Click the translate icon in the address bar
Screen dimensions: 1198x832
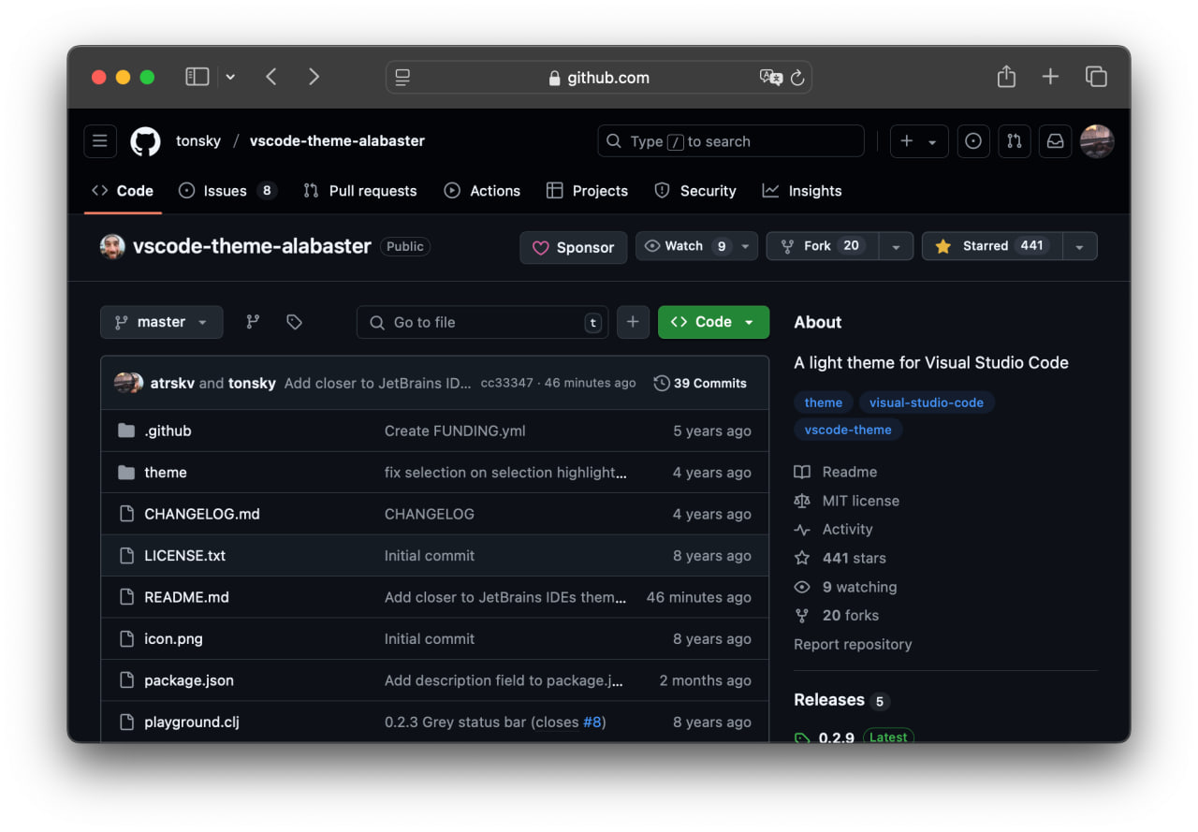click(770, 78)
